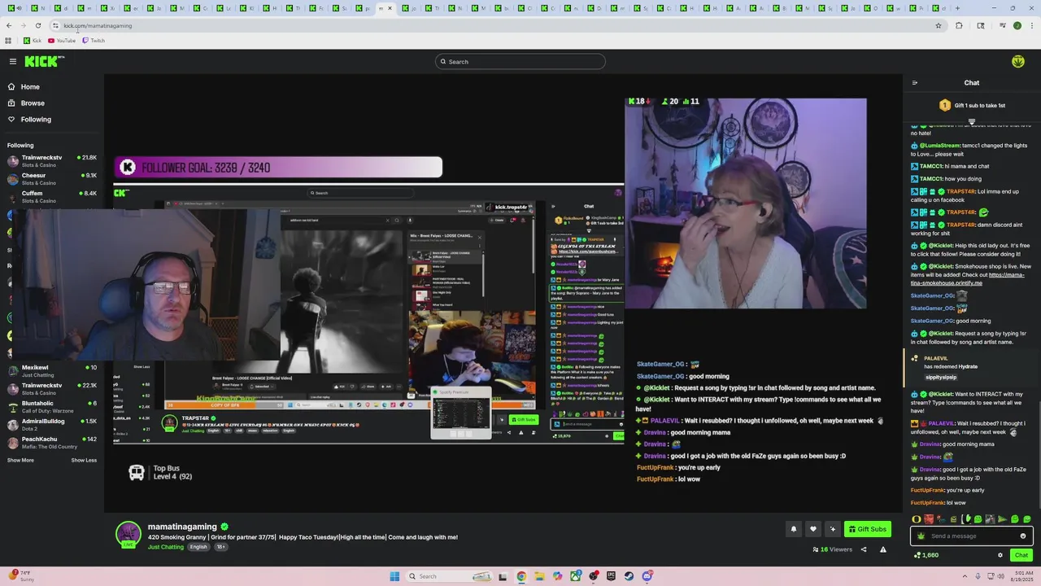Viewport: 1041px width, 586px height.
Task: Open Following in Kick sidebar
Action: [x=36, y=119]
